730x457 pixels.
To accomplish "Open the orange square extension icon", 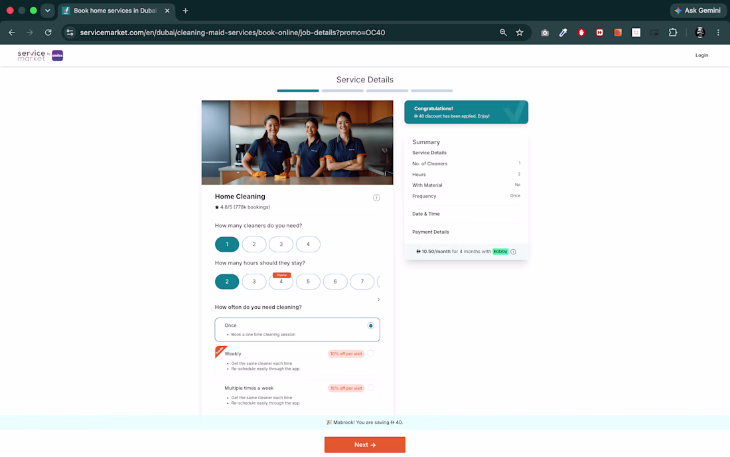I will point(618,33).
